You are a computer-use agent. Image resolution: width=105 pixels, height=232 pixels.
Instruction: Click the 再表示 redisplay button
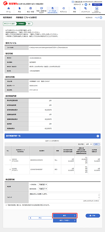pos(97,144)
